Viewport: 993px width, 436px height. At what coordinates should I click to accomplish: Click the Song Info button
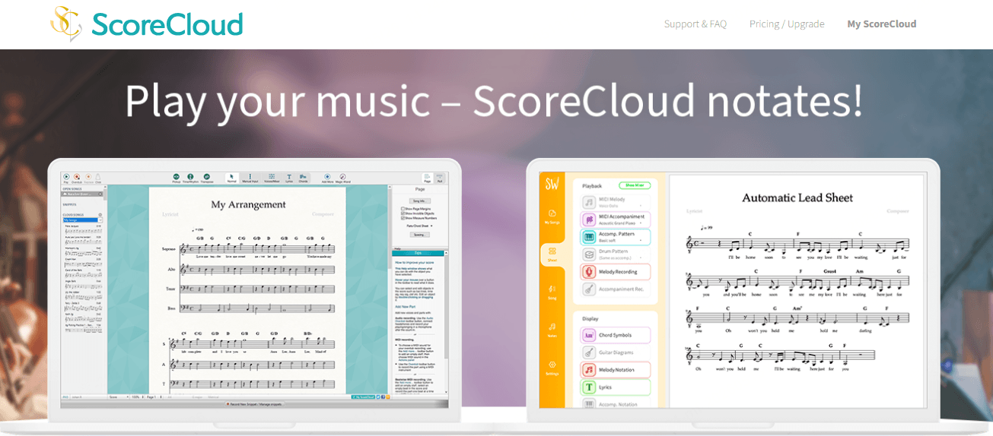[420, 201]
